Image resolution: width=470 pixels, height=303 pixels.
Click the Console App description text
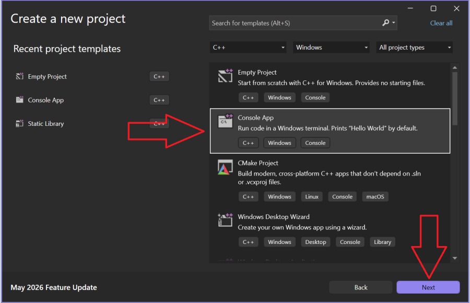click(x=327, y=129)
